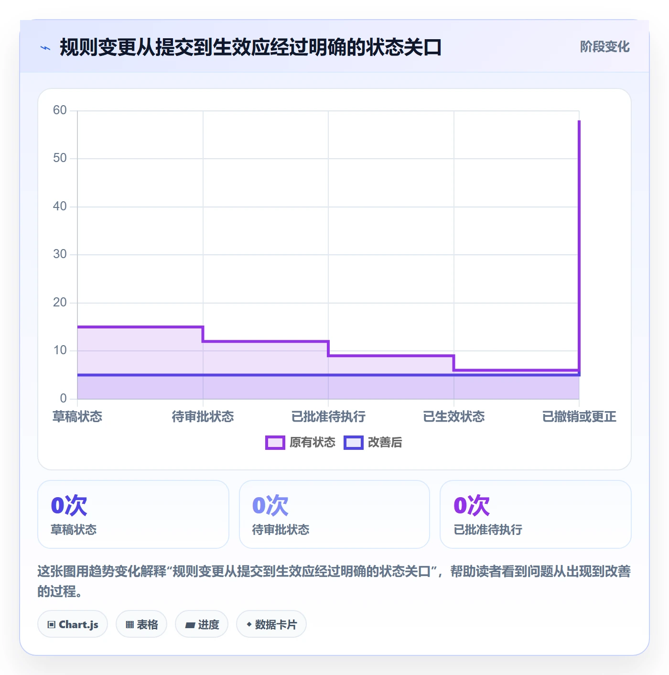669x675 pixels.
Task: Click the 50 y-axis value
Action: tap(60, 158)
